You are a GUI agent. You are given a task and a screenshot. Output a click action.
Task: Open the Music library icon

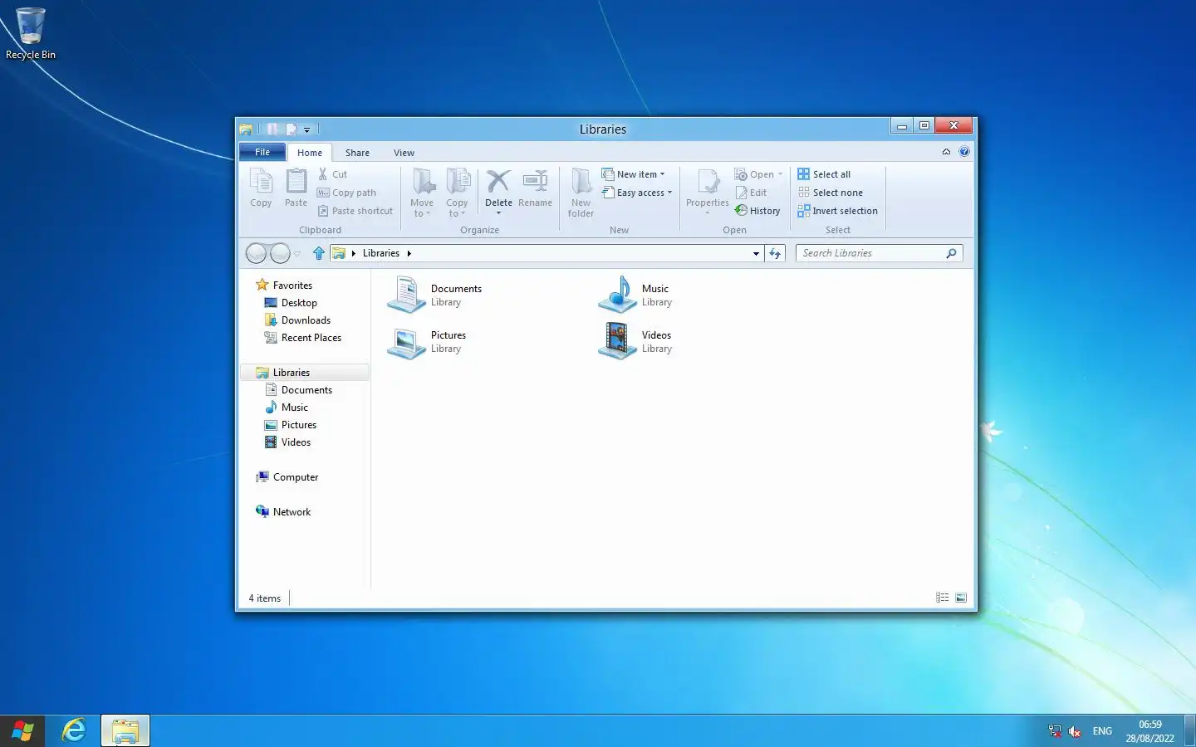click(x=617, y=295)
